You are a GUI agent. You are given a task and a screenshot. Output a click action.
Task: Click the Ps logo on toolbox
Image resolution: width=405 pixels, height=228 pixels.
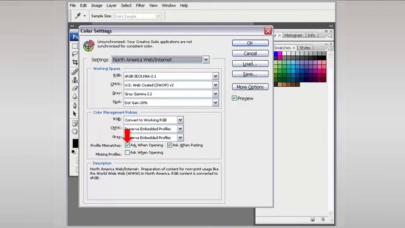click(x=75, y=37)
